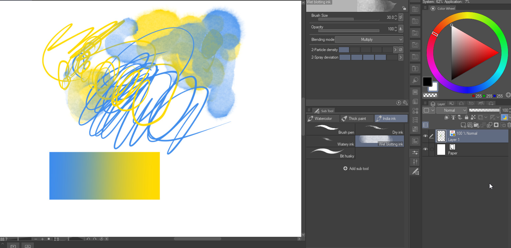511x248 pixels.
Task: Select the Bit husky sub tool
Action: tap(331, 153)
